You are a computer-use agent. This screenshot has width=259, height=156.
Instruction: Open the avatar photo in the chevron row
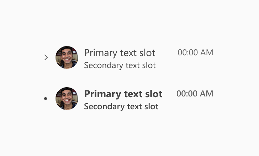(67, 57)
